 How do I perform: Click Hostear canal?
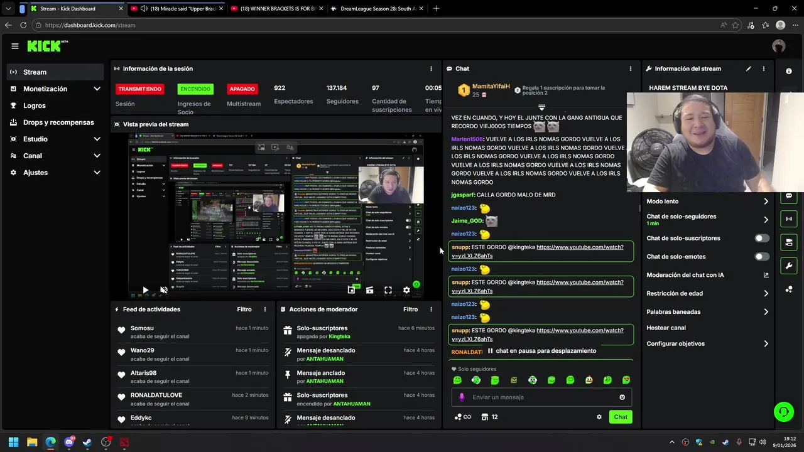(666, 328)
